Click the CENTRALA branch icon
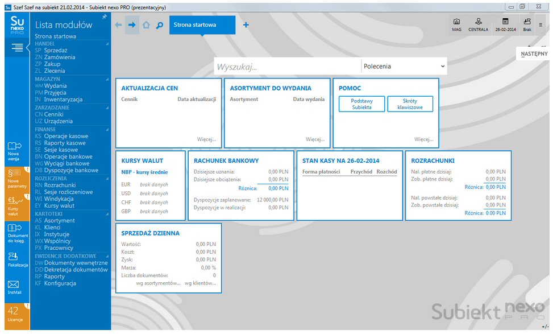The width and height of the screenshot is (553, 334). [x=478, y=24]
